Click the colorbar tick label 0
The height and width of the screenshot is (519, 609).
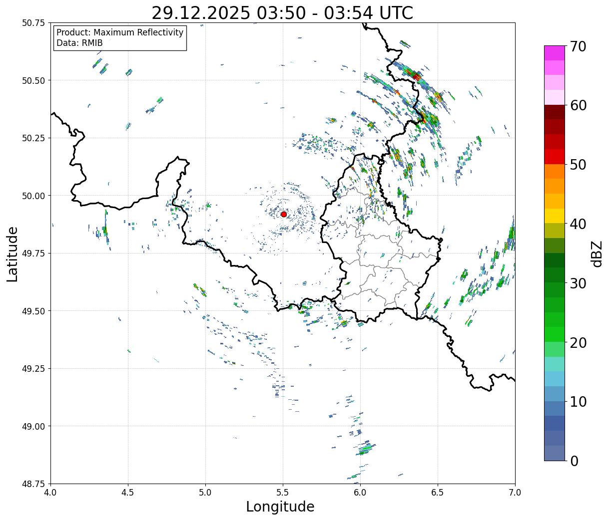pyautogui.click(x=575, y=461)
